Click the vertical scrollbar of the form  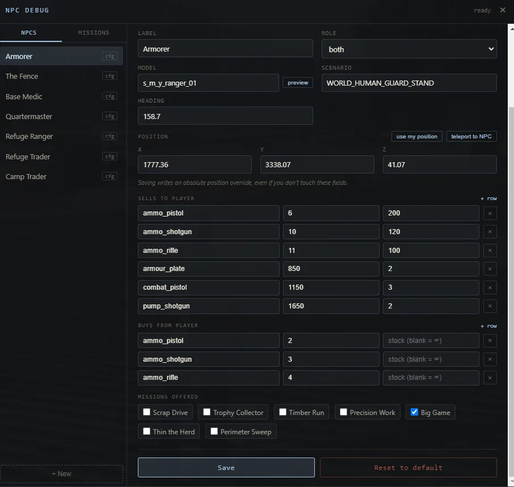pyautogui.click(x=511, y=291)
